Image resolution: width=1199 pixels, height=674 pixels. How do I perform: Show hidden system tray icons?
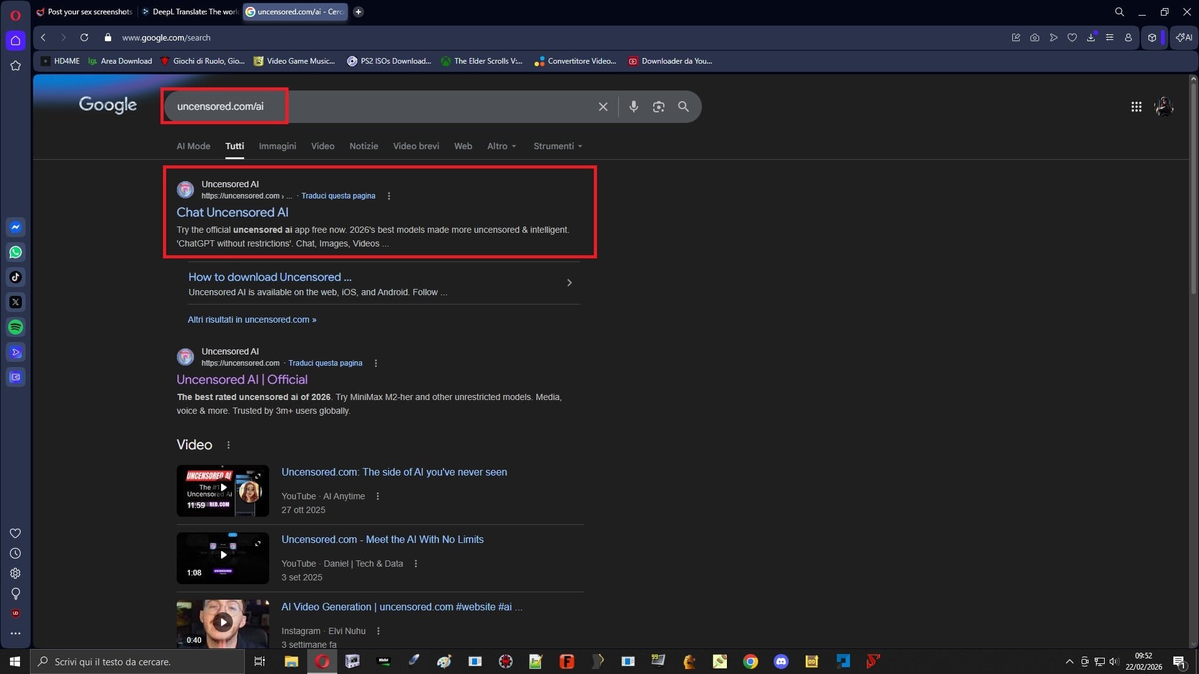[x=1069, y=662]
